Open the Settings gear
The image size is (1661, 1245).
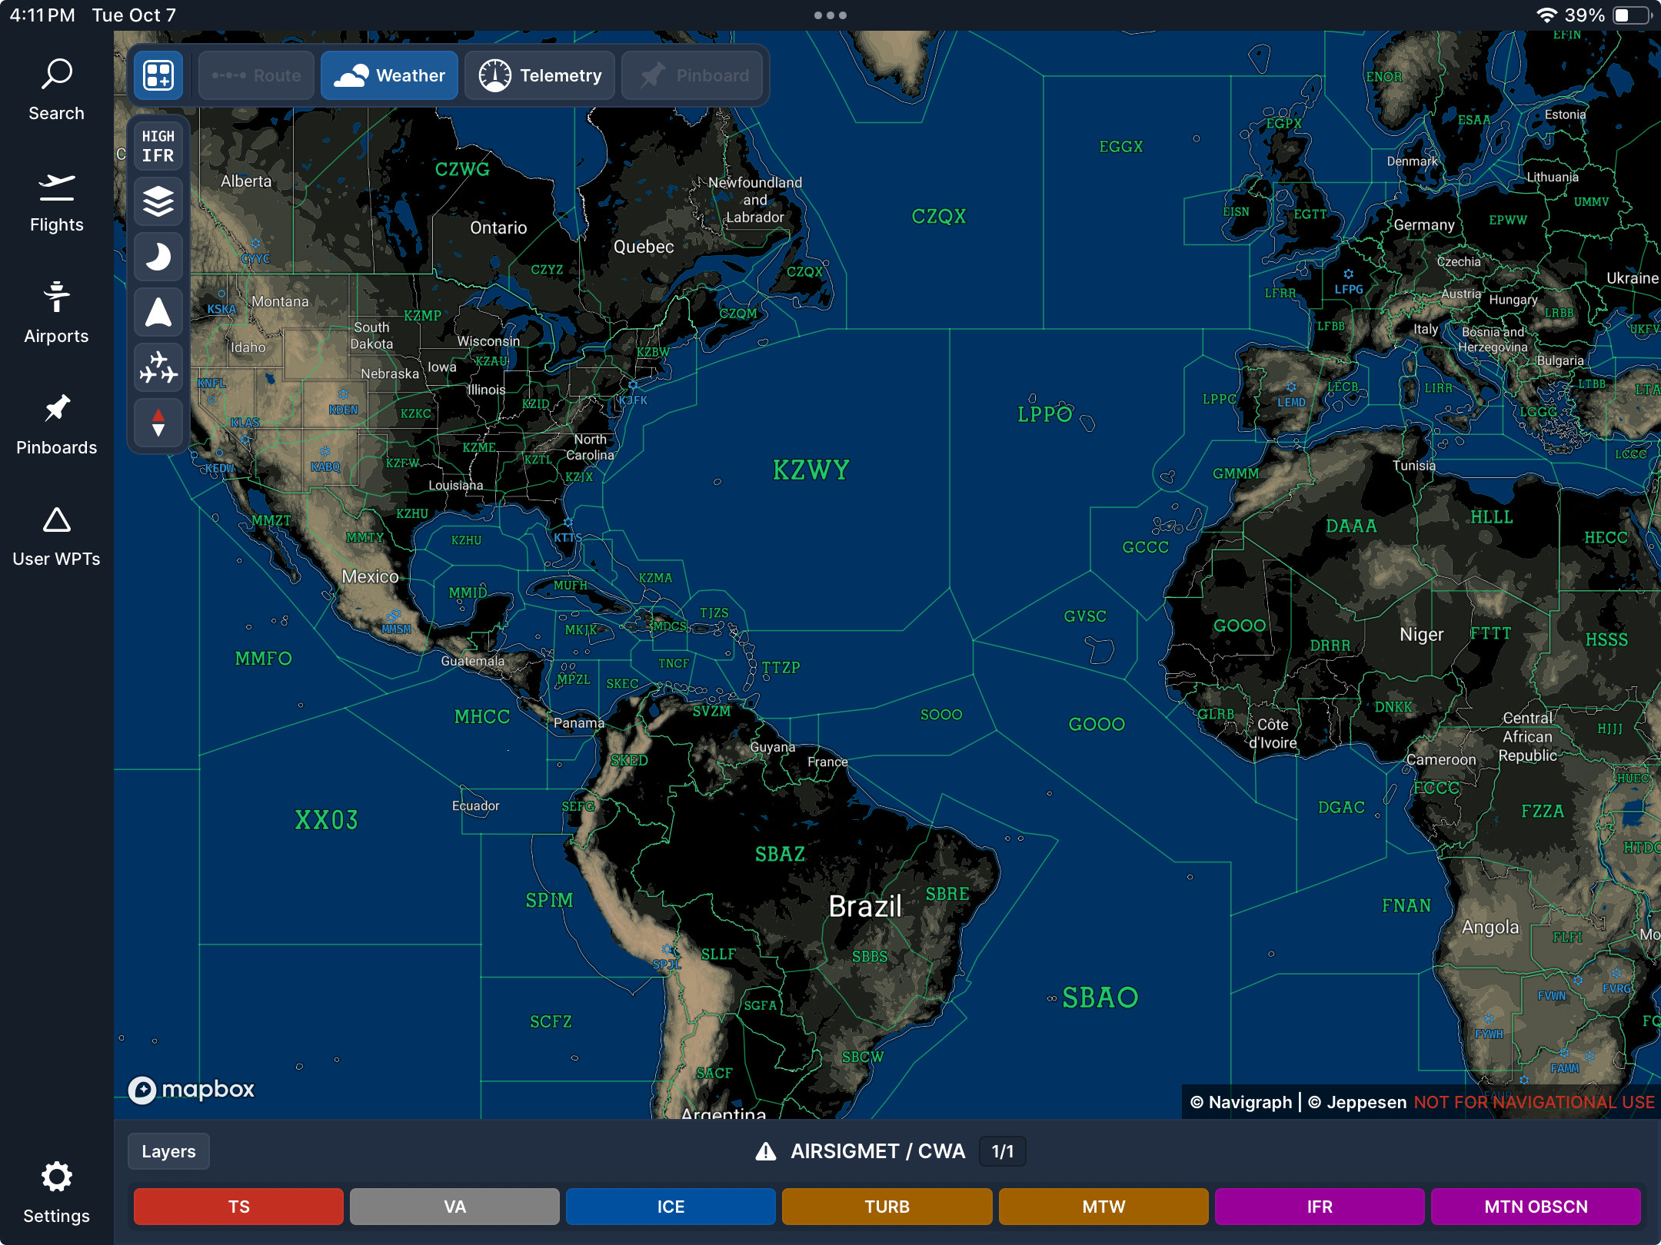[x=56, y=1191]
